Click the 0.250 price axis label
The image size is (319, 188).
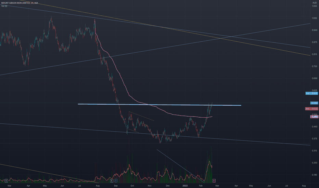[x=314, y=163]
